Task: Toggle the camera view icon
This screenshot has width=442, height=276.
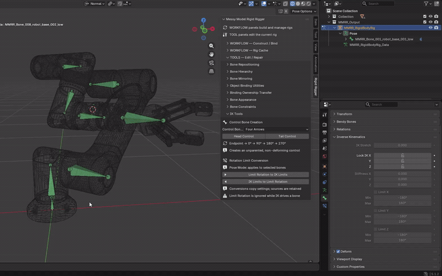Action: pos(211,63)
